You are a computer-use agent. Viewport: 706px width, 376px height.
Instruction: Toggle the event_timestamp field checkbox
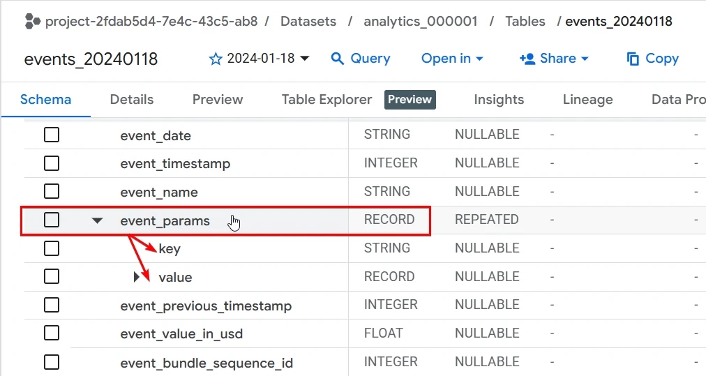[52, 163]
